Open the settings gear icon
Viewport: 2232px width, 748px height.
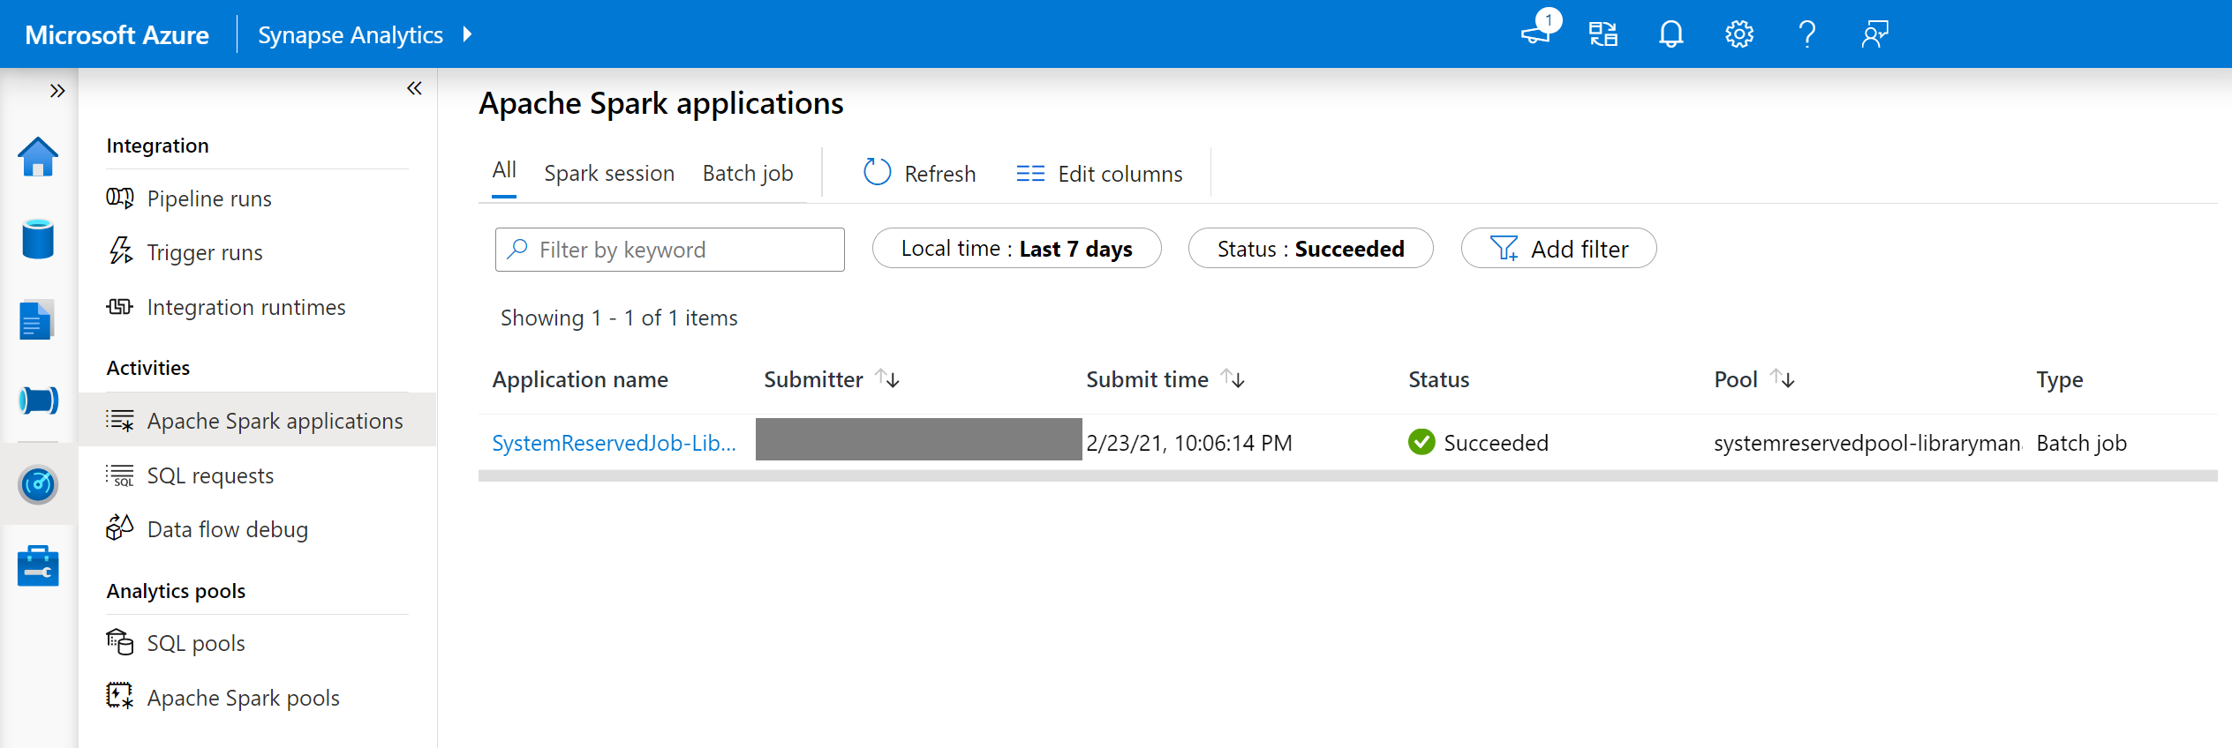[x=1738, y=34]
